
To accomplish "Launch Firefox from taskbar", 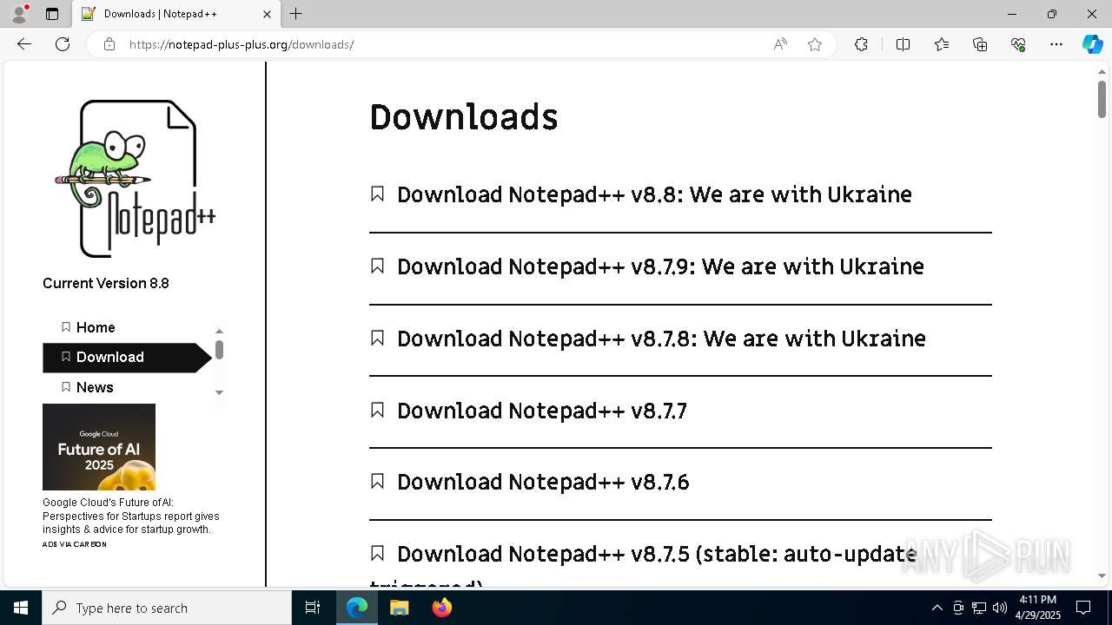I will pos(442,608).
